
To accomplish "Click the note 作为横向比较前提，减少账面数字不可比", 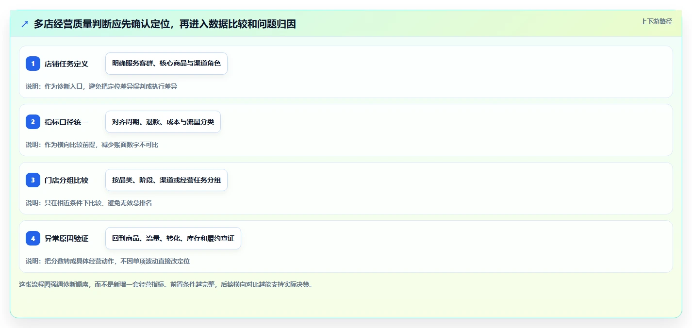I will pos(101,145).
